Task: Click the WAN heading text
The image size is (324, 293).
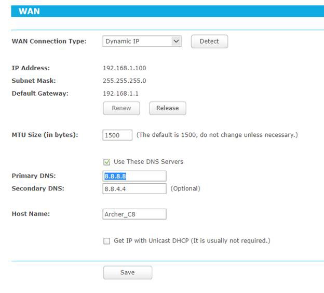Action: point(29,11)
